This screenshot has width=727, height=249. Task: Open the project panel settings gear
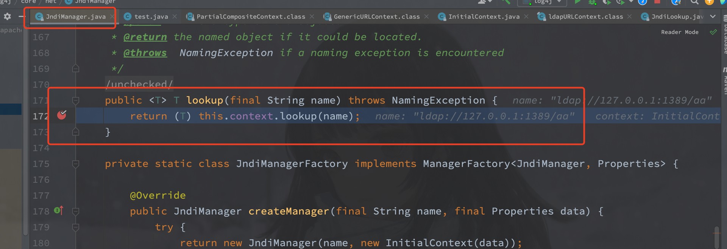pyautogui.click(x=7, y=17)
